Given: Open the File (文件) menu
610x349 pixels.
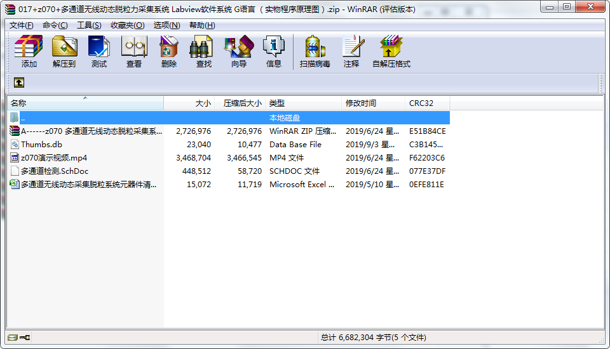Looking at the screenshot, I should tap(22, 25).
